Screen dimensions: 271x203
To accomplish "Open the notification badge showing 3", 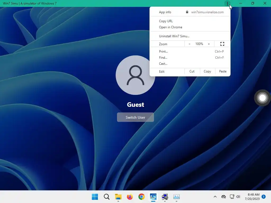I will click(x=263, y=197).
